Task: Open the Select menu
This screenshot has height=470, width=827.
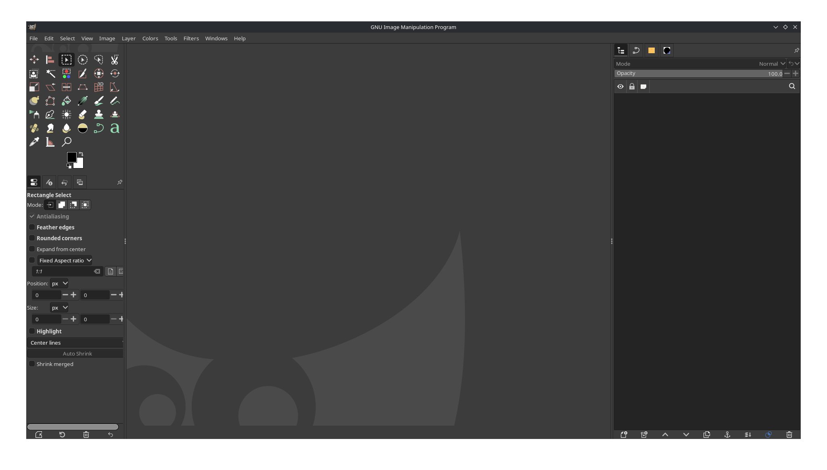Action: (x=67, y=38)
